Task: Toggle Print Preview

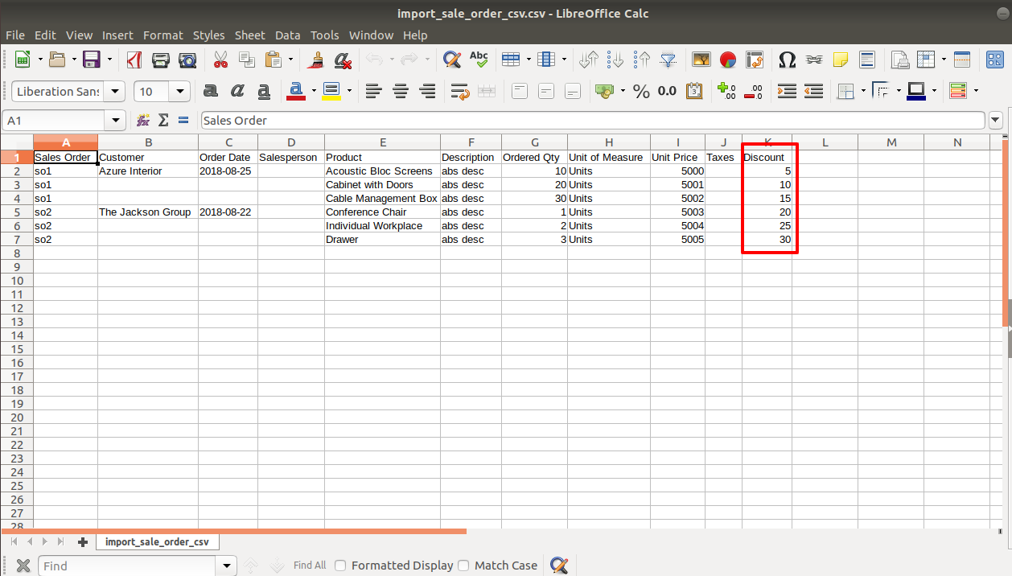Action: coord(187,60)
